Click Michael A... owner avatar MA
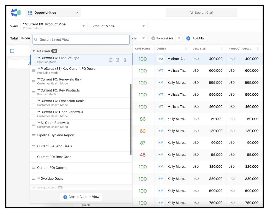Image resolution: width=269 pixels, height=213 pixels. point(161,59)
